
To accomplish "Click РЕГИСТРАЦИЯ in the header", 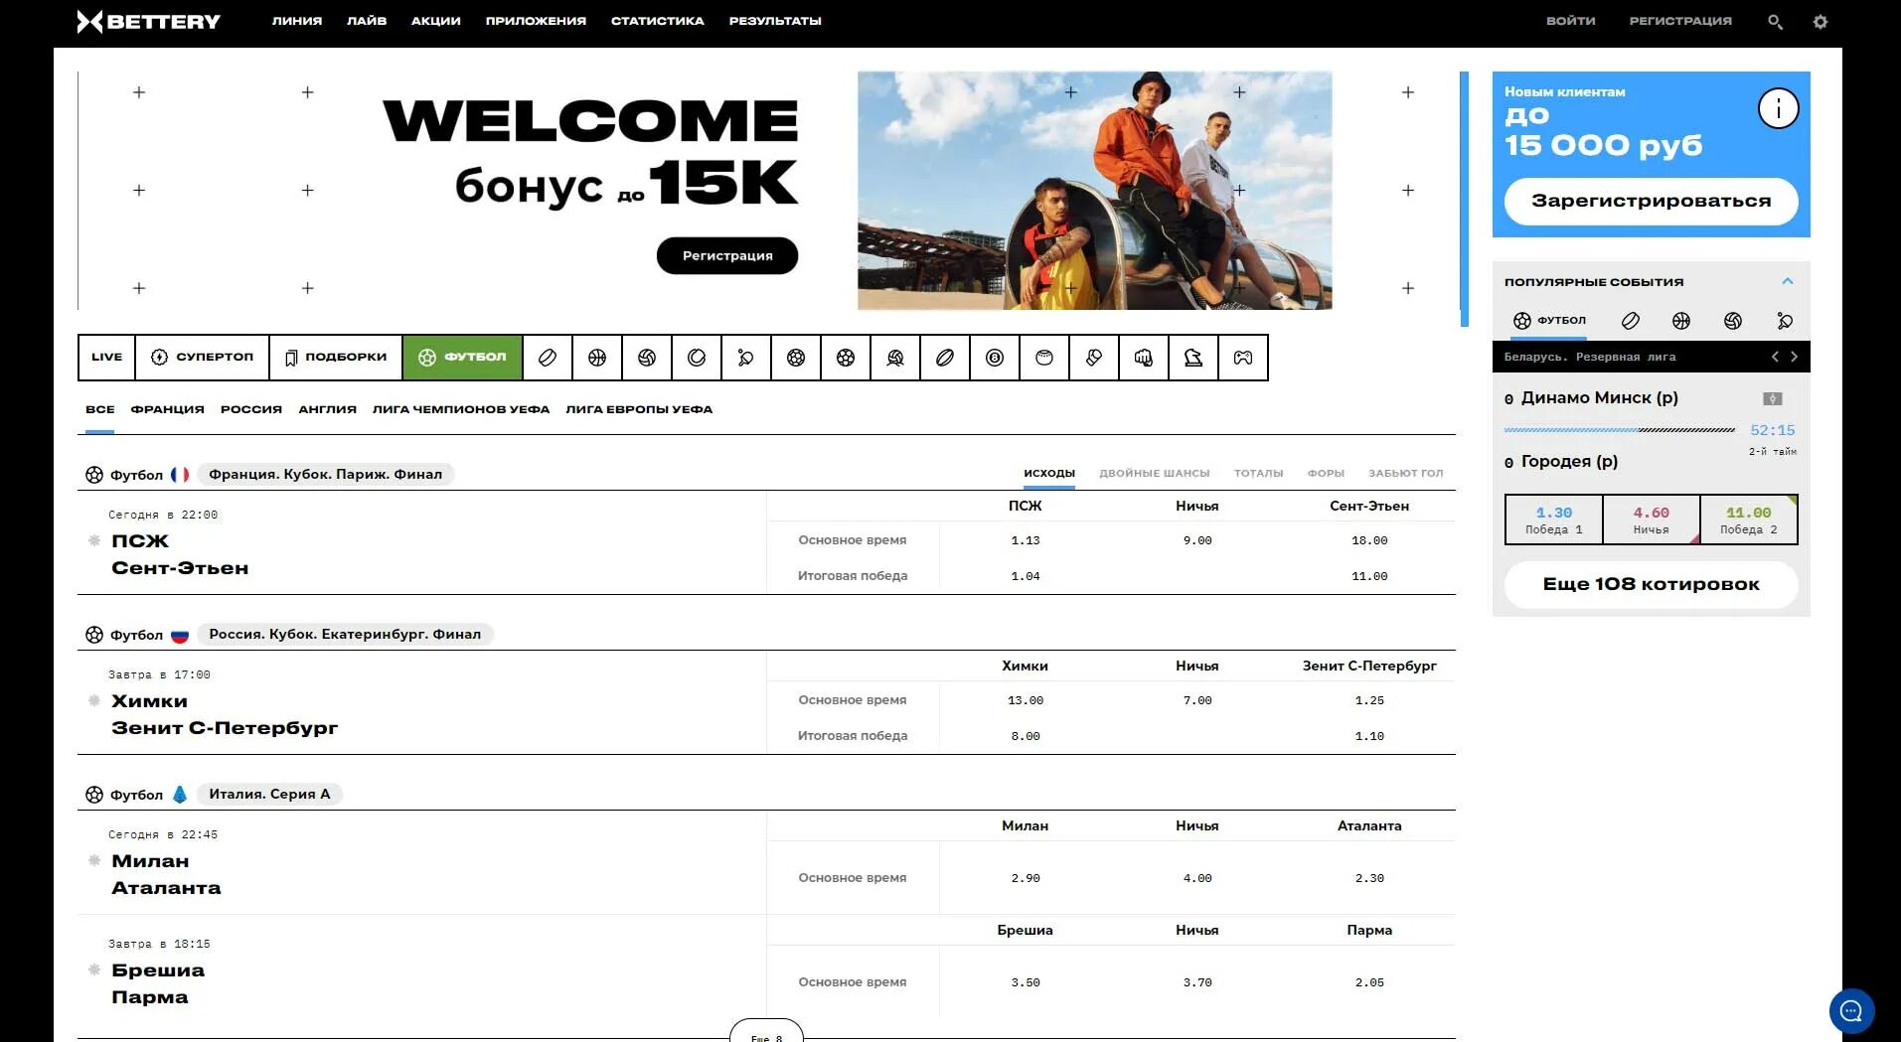I will 1680,21.
